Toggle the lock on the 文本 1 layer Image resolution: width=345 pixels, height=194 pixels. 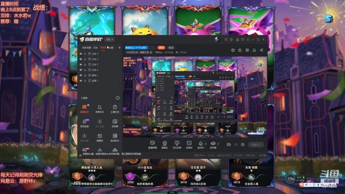click(85, 64)
